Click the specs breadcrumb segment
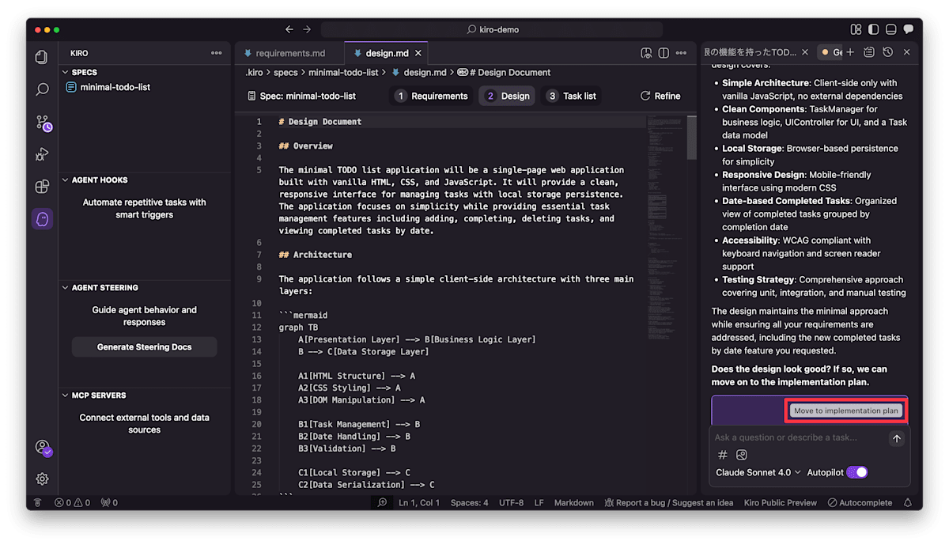 tap(285, 72)
